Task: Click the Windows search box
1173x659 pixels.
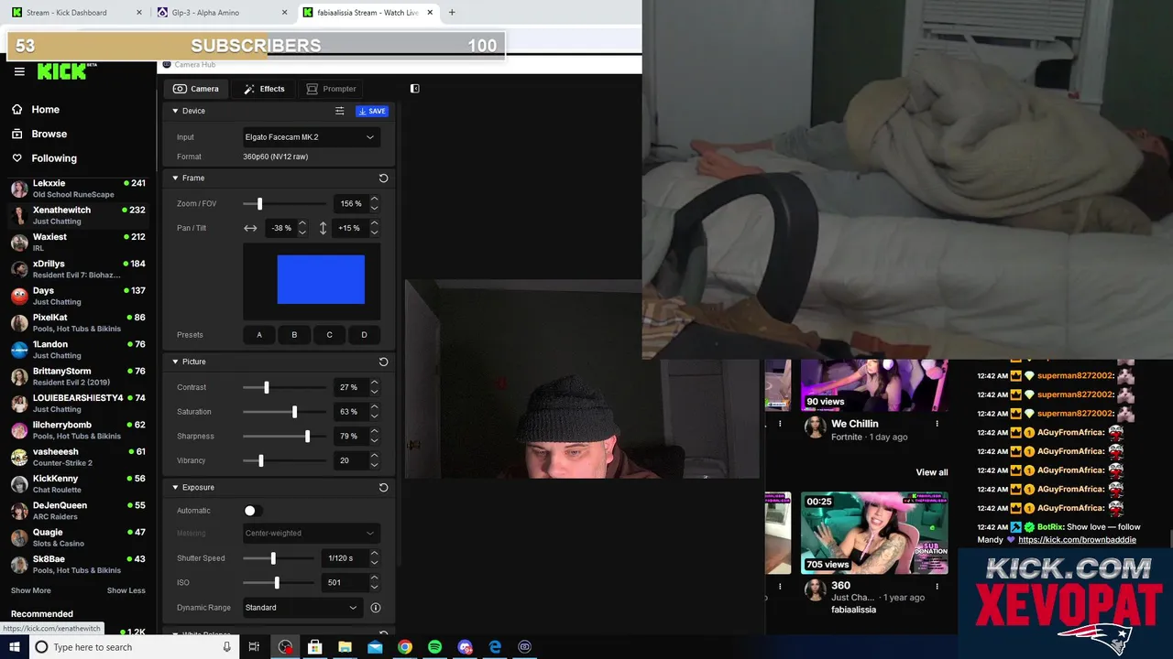Action: coord(133,647)
